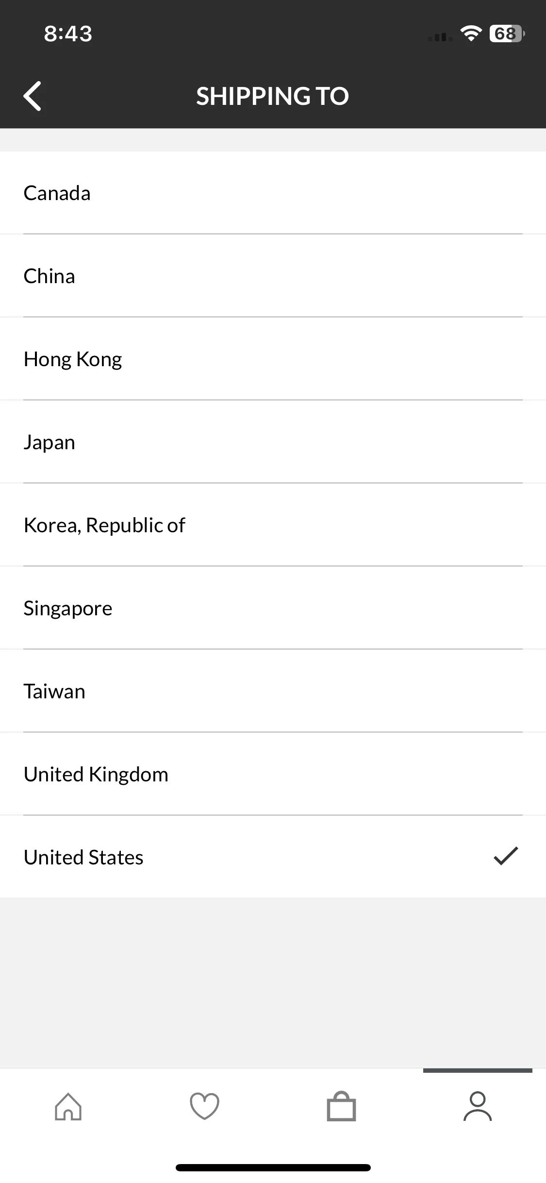Open the wishlist heart icon
The height and width of the screenshot is (1183, 546).
(x=204, y=1106)
